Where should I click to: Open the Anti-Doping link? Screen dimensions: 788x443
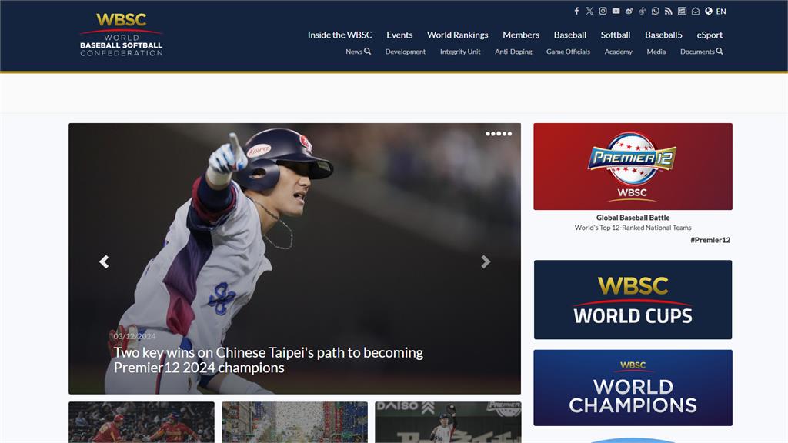513,52
